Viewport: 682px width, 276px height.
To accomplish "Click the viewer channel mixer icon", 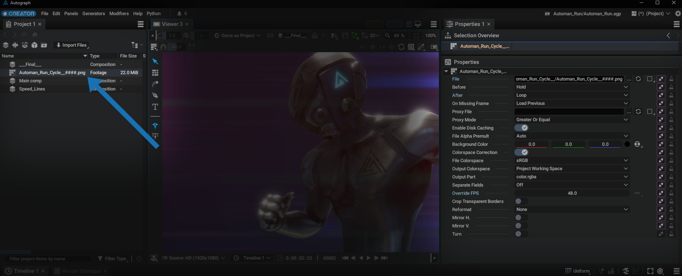I will coord(411,47).
